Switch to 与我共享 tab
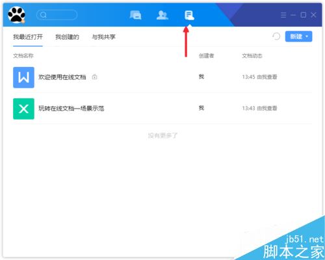 pos(103,37)
